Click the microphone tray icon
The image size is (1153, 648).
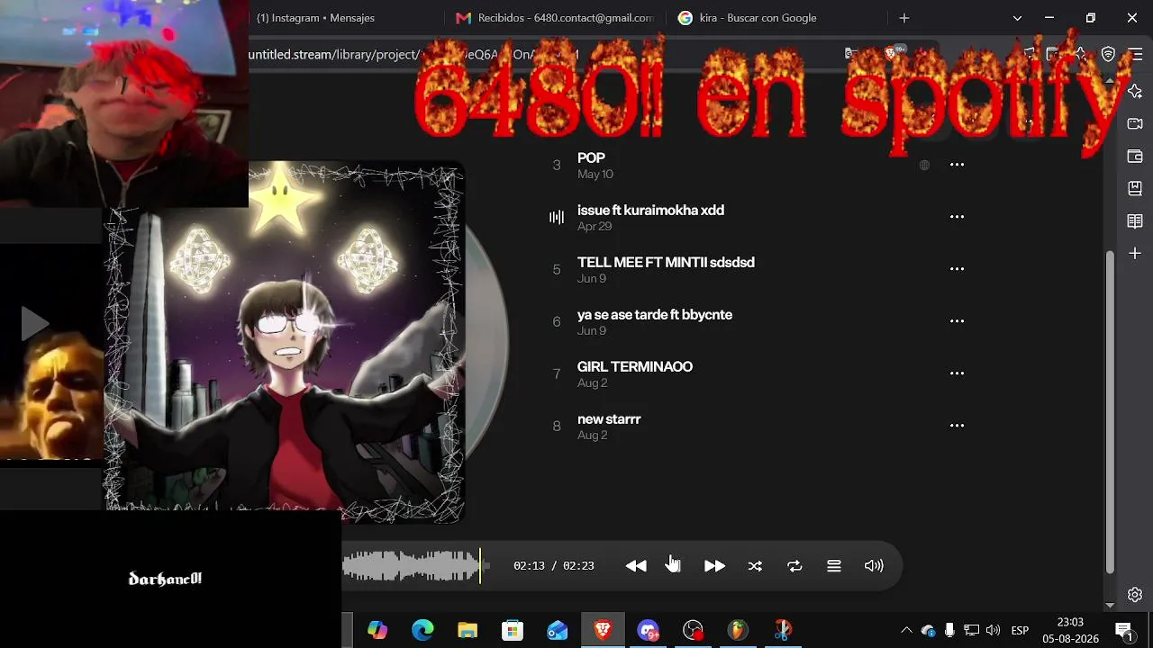click(x=949, y=630)
